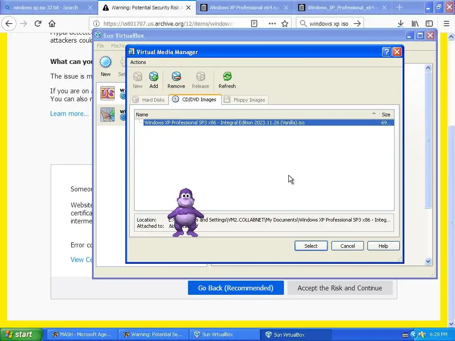Screen dimensions: 455x341
Task: Click the taskbar clock 6:28 PM
Action: [x=439, y=334]
